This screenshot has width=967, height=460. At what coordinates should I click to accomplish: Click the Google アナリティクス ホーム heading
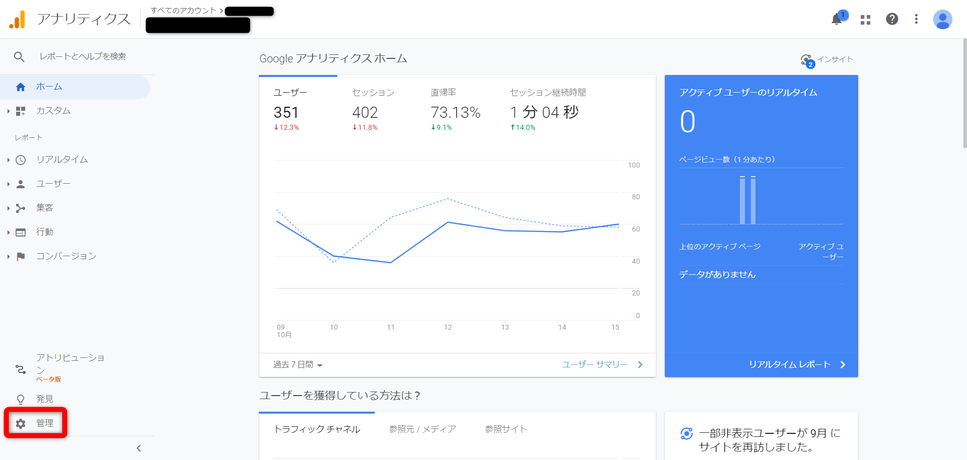tap(333, 59)
